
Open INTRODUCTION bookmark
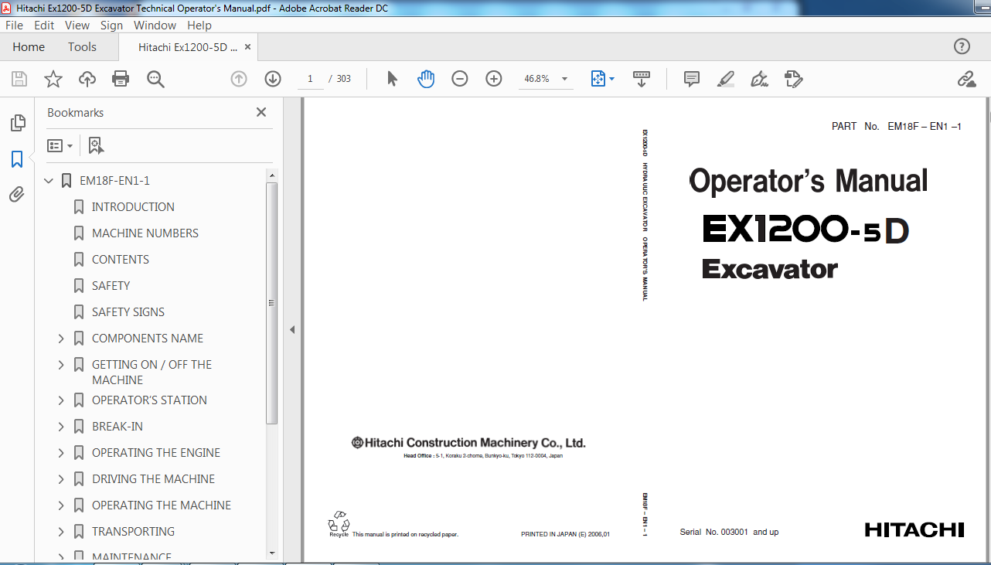tap(133, 207)
